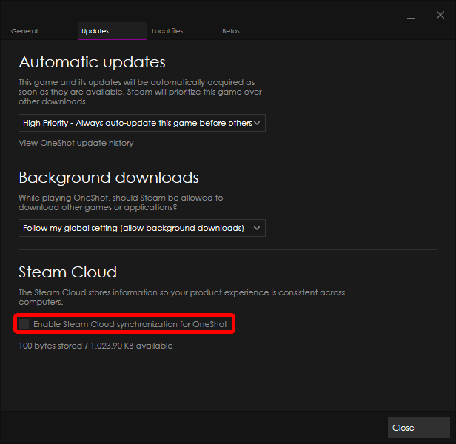Enable Steam Cloud synchronization for OneShot
456x444 pixels.
(x=24, y=324)
